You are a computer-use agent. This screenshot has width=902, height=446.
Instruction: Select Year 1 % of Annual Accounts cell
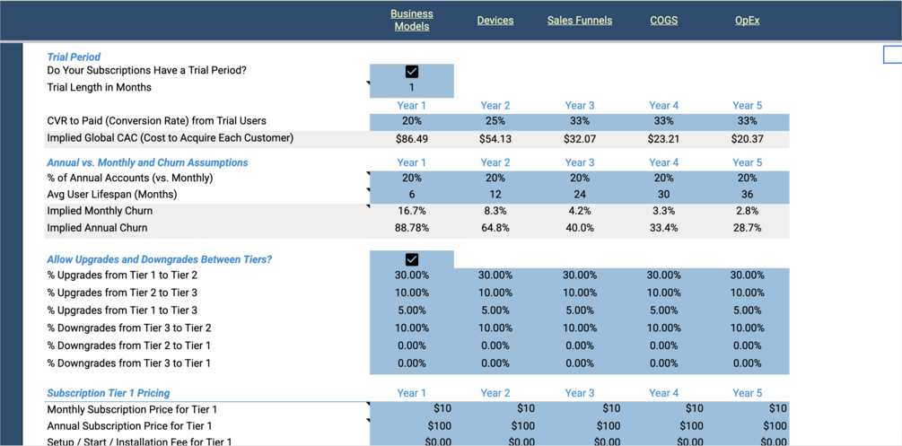412,179
